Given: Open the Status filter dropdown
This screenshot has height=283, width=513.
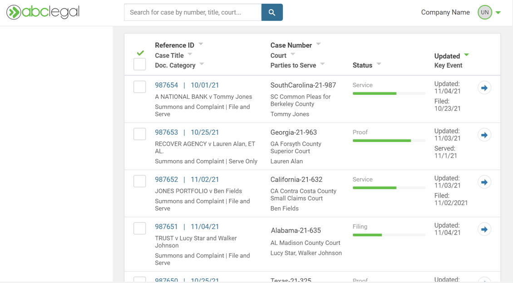Looking at the screenshot, I should click(x=379, y=64).
